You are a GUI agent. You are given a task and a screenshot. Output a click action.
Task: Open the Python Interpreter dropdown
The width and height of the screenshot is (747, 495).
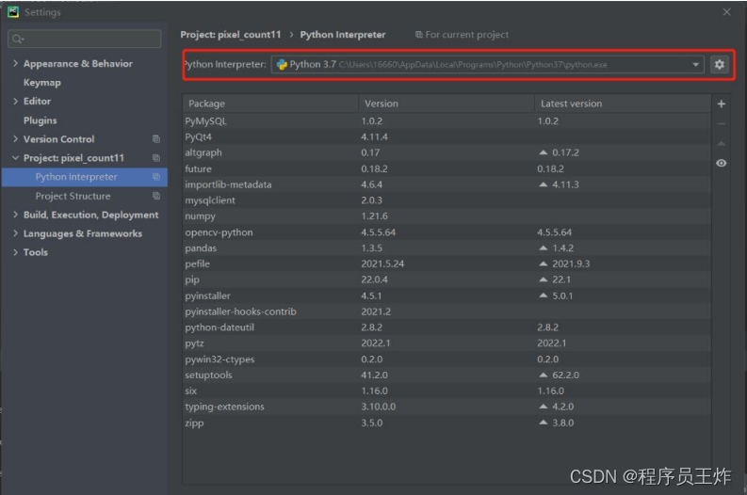tap(695, 64)
